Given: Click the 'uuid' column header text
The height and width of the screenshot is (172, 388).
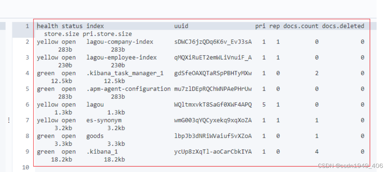Looking at the screenshot, I should (181, 26).
